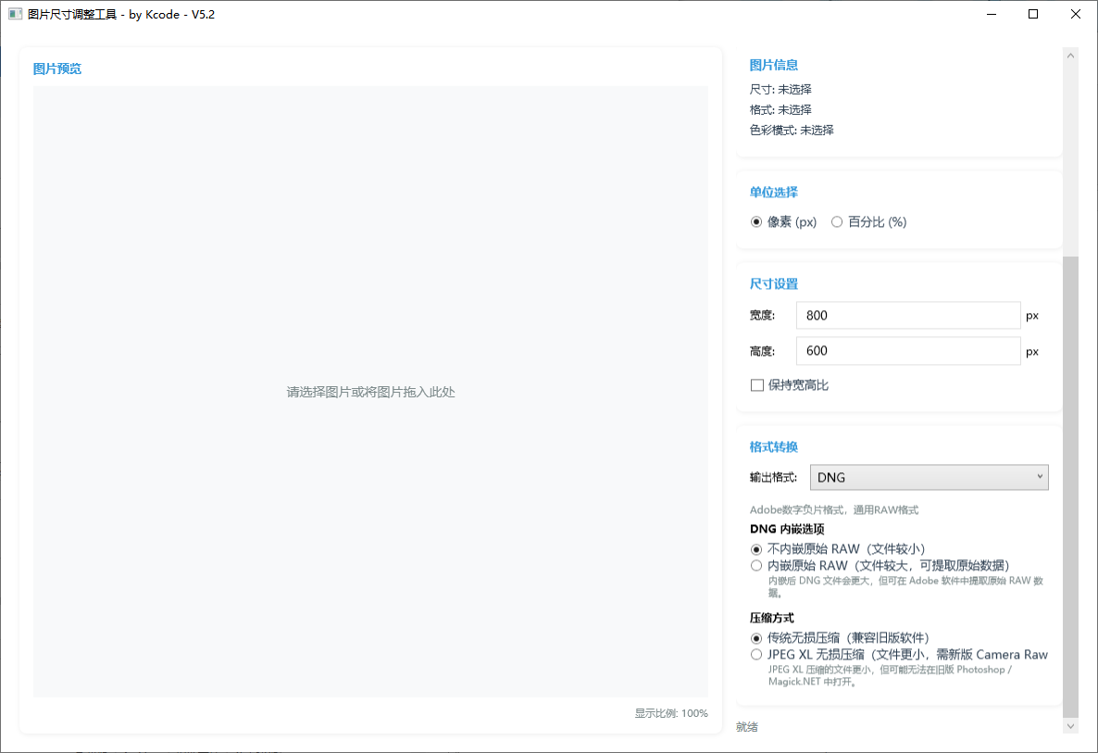
Task: Click the 尺寸设置 section heading
Action: [x=773, y=283]
